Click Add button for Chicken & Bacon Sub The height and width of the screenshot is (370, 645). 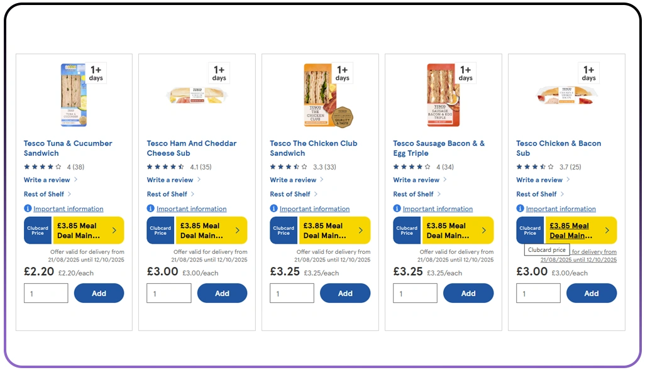(x=592, y=293)
